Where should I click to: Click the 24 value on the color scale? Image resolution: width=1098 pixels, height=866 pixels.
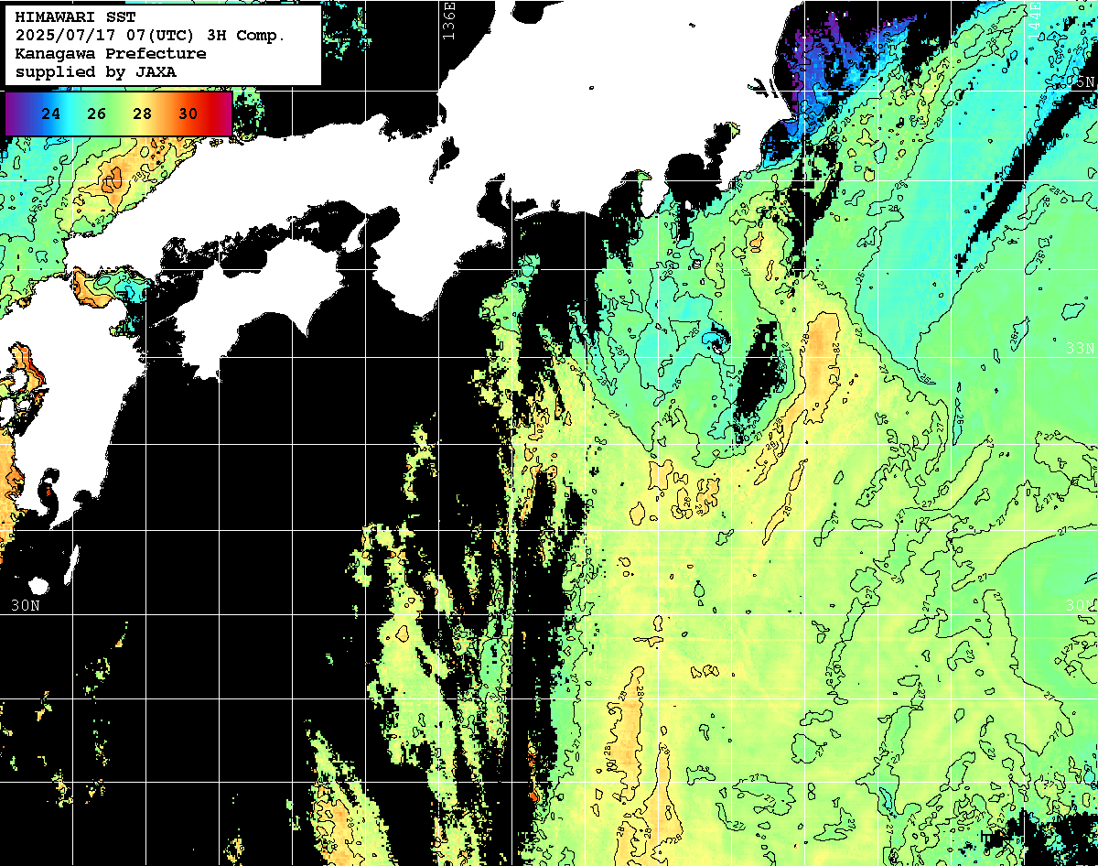pyautogui.click(x=51, y=114)
